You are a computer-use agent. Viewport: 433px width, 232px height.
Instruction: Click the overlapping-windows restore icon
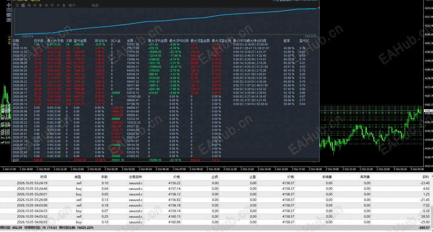[9, 20]
